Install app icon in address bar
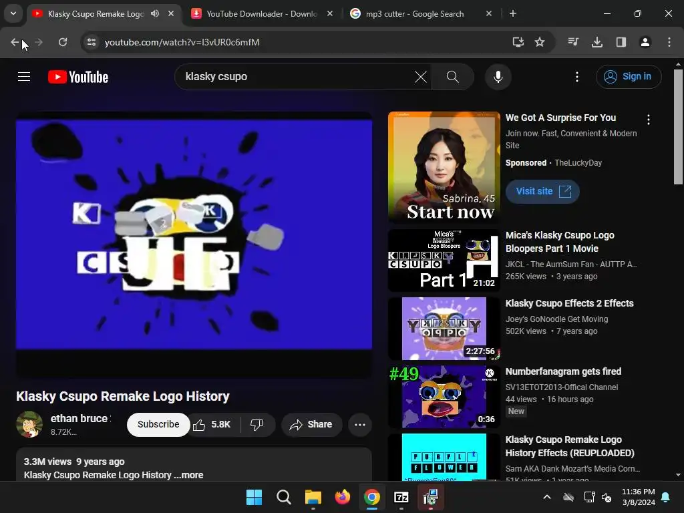The width and height of the screenshot is (684, 513). (518, 42)
